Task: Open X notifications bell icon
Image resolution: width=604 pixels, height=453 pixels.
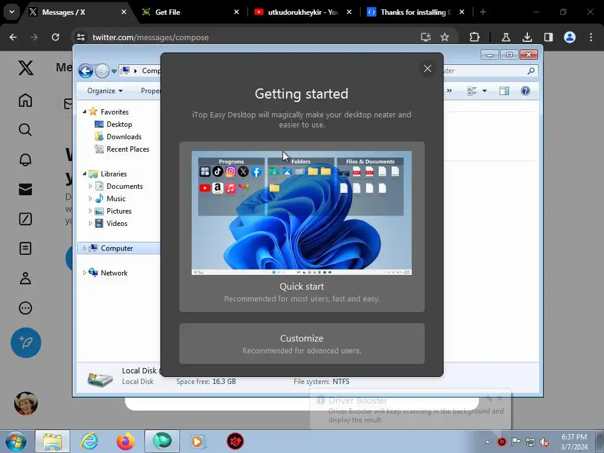Action: coord(25,159)
